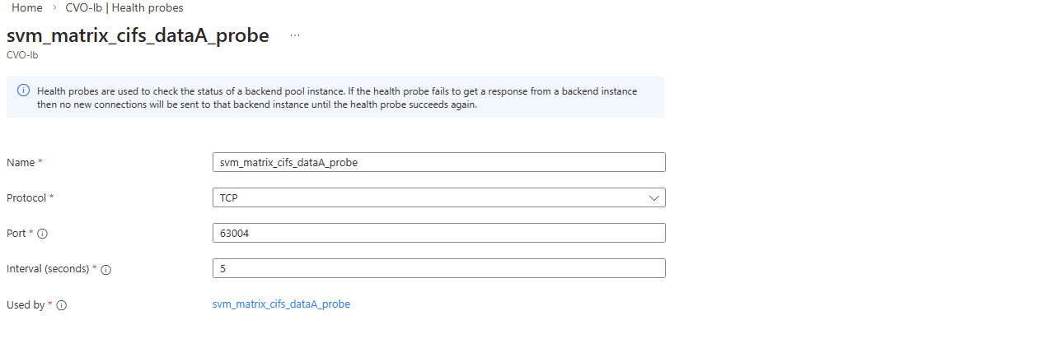Click the info icon beside Used by
Screen dimensions: 1044x348
[x=61, y=305]
